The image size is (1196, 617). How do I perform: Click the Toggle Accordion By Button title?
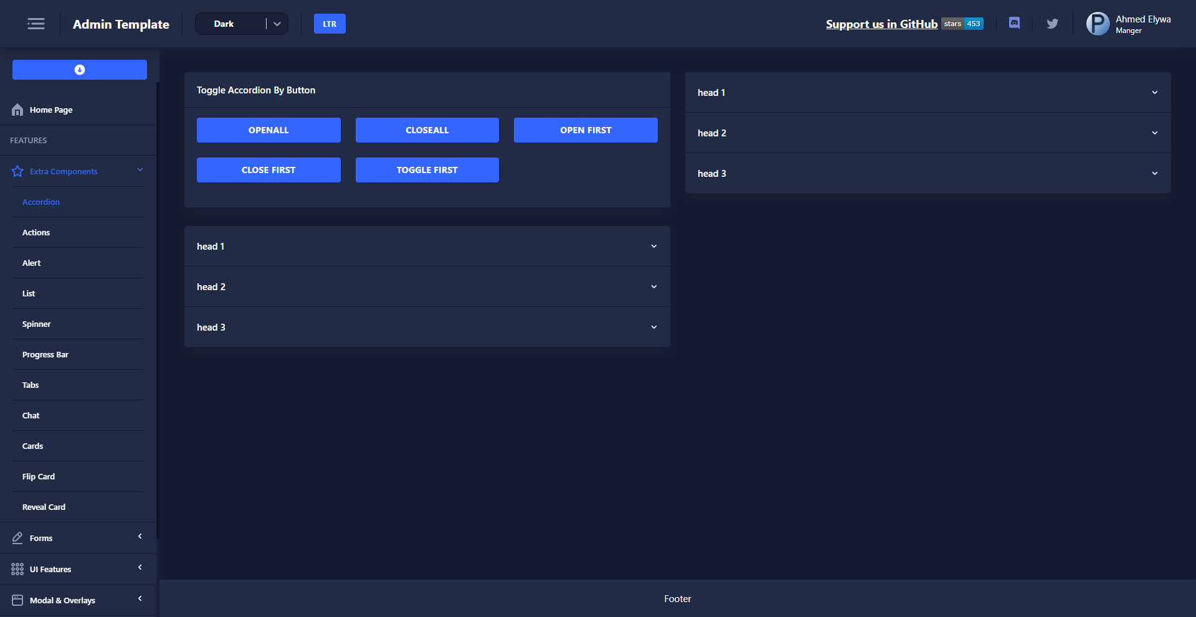click(x=256, y=90)
